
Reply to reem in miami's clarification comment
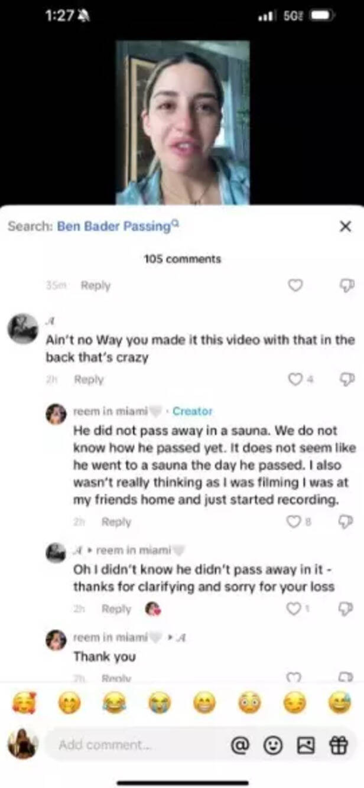(116, 522)
